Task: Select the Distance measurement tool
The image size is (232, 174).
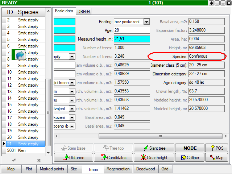Action: [x=74, y=157]
